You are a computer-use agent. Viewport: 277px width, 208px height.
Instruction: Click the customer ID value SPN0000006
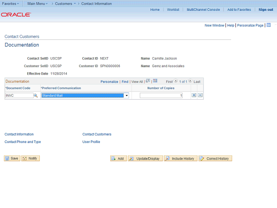coord(110,66)
